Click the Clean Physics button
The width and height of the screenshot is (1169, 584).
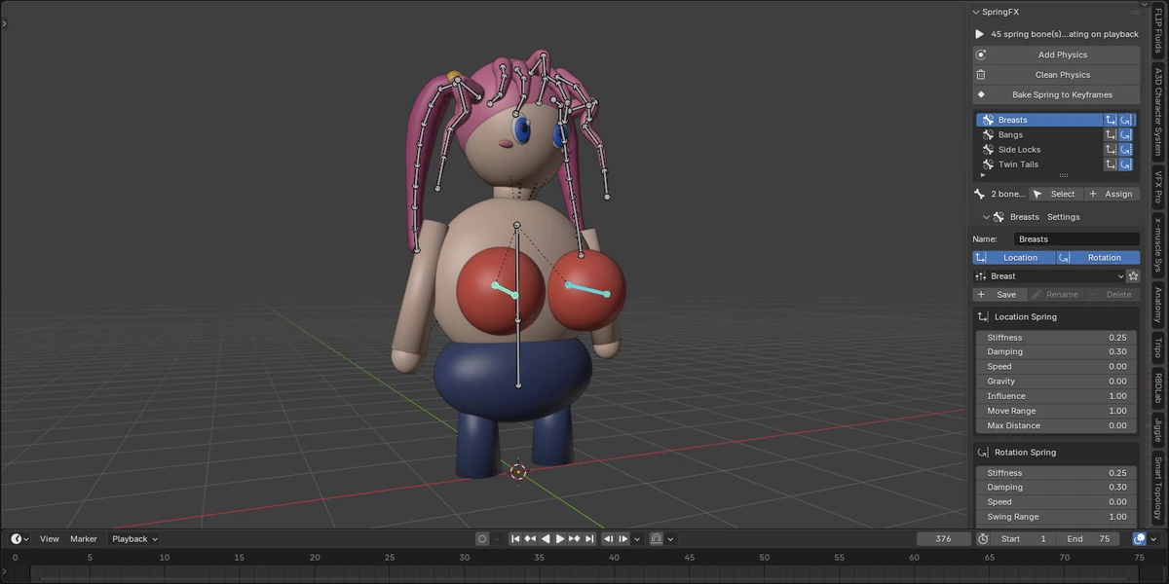[1056, 75]
